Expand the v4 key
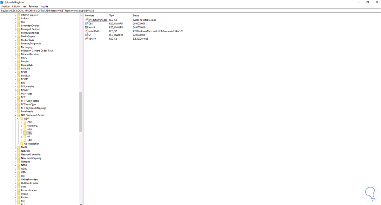 (x=21, y=136)
